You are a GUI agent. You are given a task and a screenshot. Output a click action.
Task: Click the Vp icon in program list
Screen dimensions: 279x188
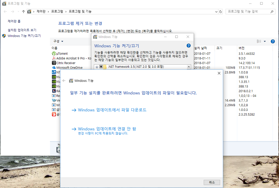click(54, 100)
